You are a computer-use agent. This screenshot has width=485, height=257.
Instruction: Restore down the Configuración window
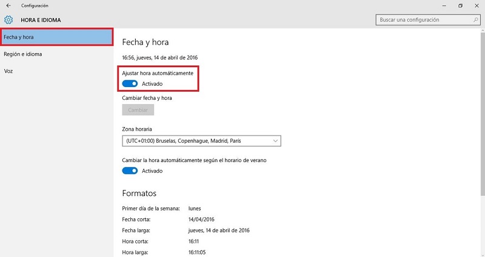pos(460,6)
